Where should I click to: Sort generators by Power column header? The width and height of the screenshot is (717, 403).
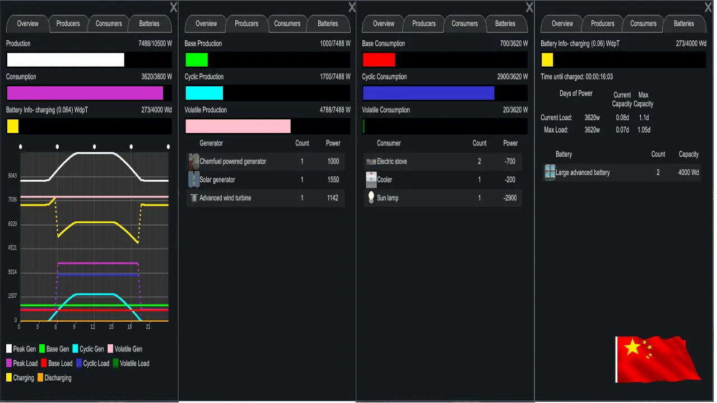[x=333, y=143]
